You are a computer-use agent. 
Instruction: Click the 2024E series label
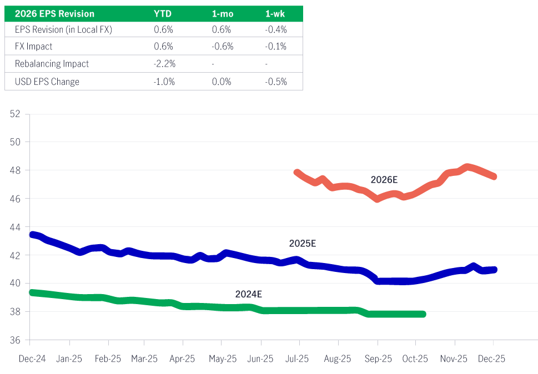pyautogui.click(x=248, y=294)
